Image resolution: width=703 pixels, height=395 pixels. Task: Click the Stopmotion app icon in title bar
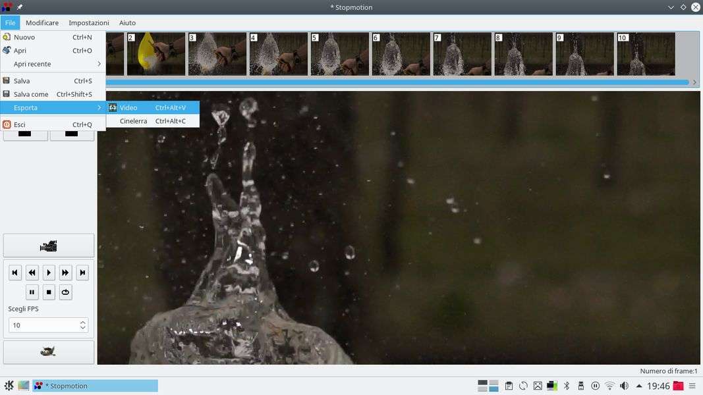pyautogui.click(x=7, y=7)
